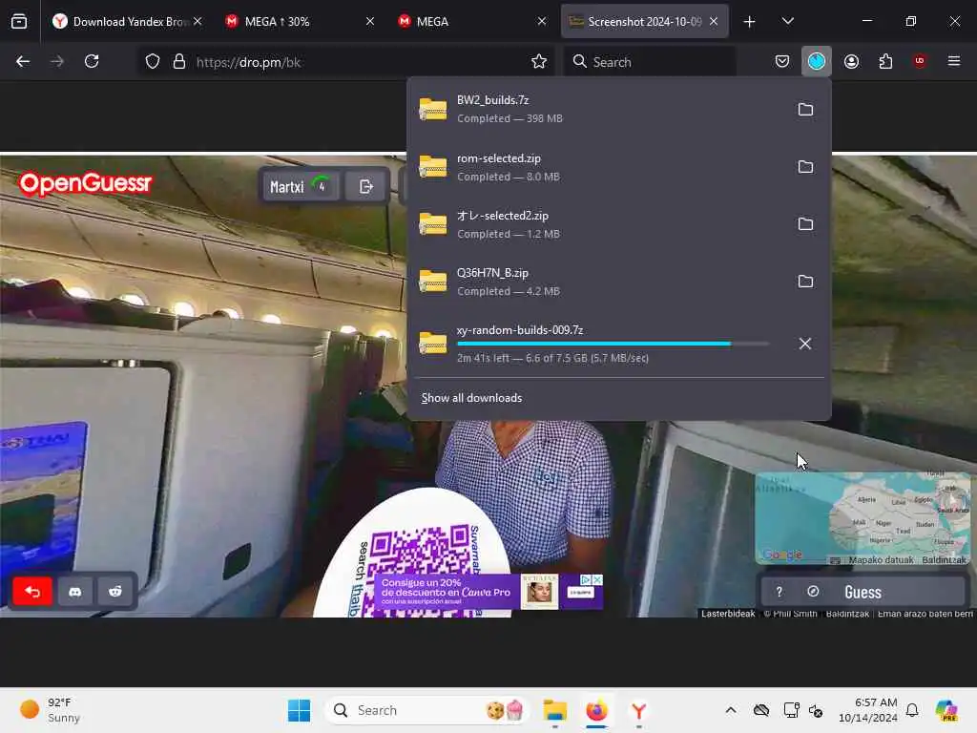Expand the list all tabs dropdown

(x=787, y=22)
